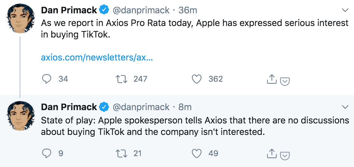Save second tweet to Pocket

click(x=285, y=156)
